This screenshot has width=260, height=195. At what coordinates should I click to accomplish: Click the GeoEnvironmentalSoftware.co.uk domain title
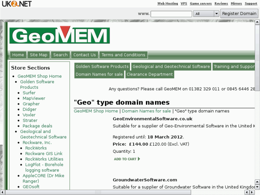(153, 119)
